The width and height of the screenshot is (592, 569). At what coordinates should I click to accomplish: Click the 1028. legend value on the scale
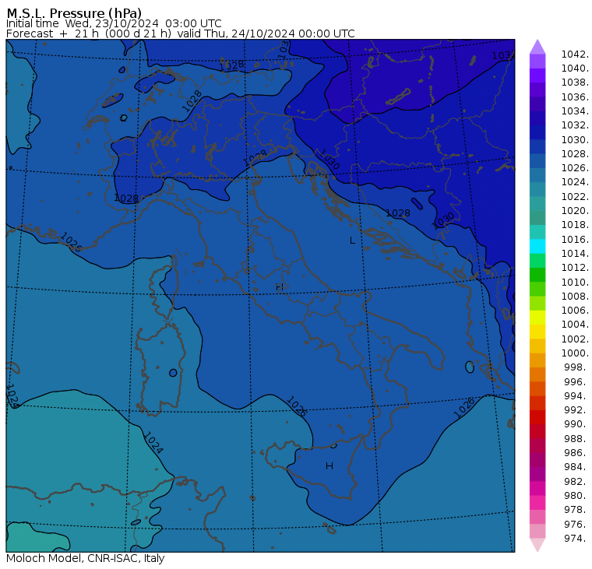[575, 153]
